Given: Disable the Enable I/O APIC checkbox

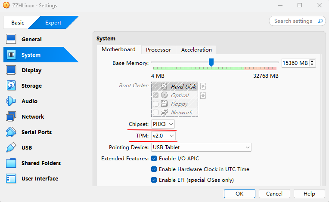Looking at the screenshot, I should pyautogui.click(x=154, y=159).
